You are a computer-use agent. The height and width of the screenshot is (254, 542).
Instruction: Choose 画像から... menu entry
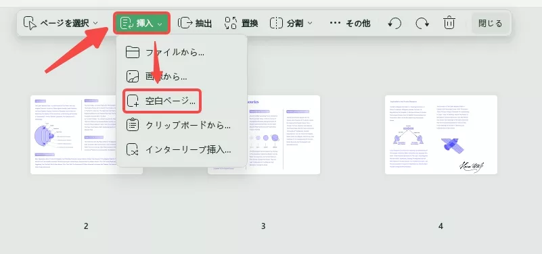[x=182, y=76]
